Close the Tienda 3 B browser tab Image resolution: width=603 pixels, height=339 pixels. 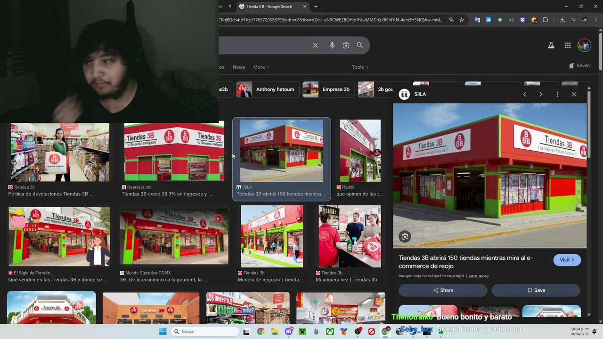[304, 7]
